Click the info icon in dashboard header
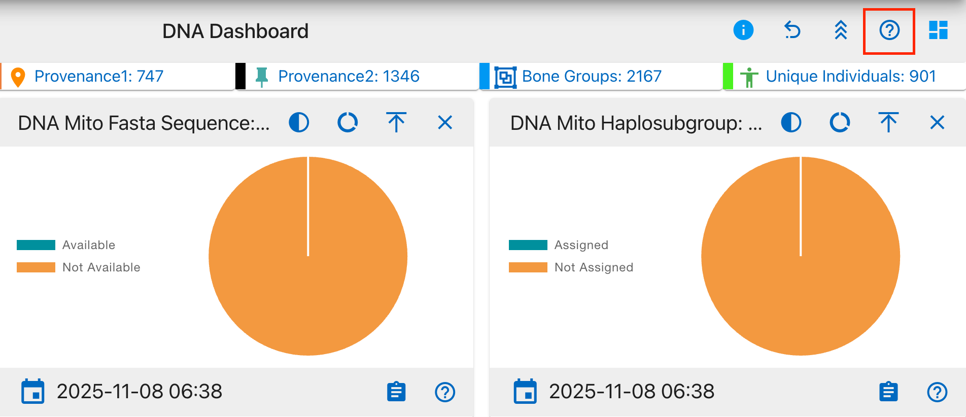 tap(743, 30)
